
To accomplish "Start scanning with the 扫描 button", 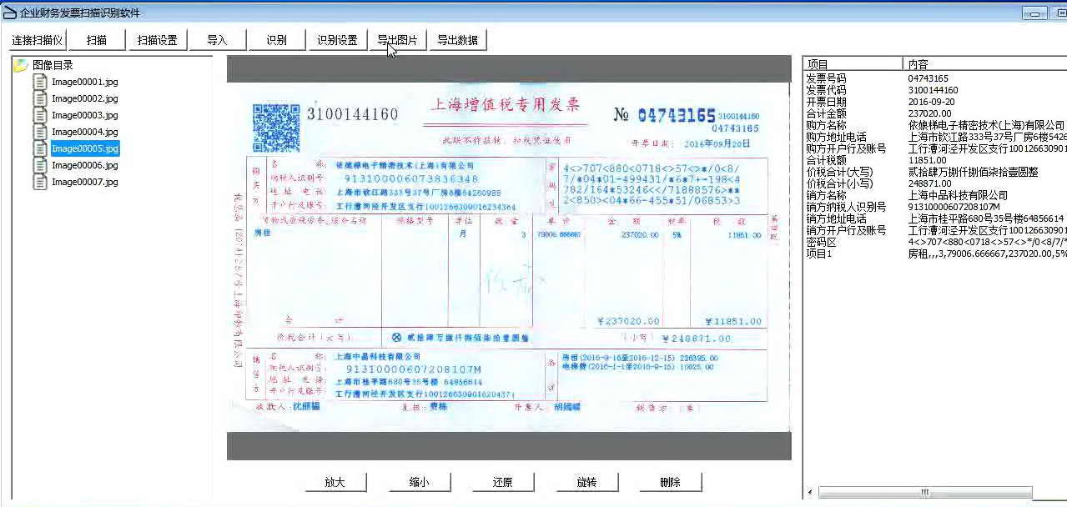I will [97, 40].
